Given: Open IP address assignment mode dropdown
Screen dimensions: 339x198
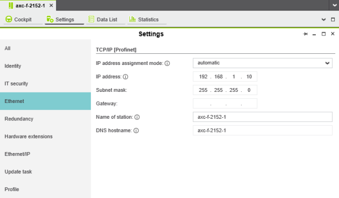Looking at the screenshot, I should tap(262, 63).
